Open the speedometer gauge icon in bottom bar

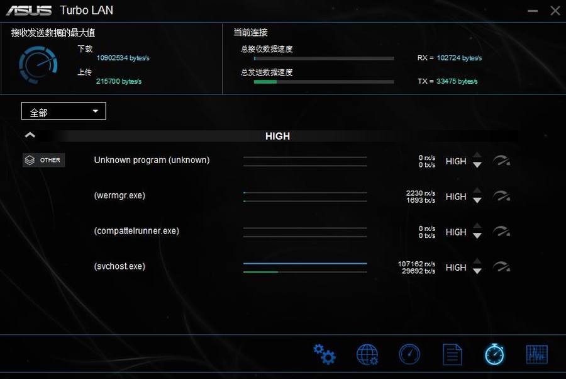click(409, 354)
